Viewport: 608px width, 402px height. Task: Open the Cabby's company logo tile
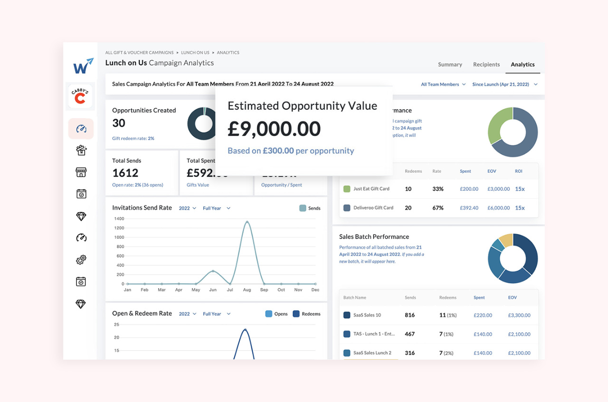(81, 96)
